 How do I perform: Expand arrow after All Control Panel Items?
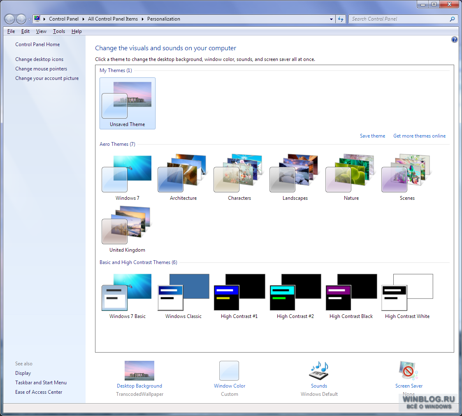coord(143,19)
